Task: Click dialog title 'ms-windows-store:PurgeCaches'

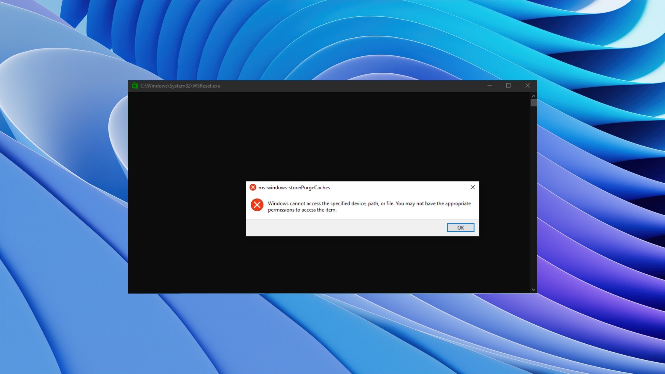Action: point(294,188)
